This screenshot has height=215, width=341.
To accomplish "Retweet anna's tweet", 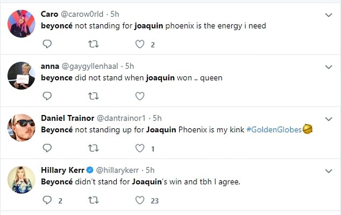I will click(94, 96).
